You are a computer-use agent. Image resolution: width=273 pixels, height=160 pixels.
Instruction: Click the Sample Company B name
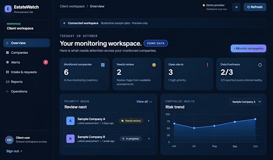[91, 137]
